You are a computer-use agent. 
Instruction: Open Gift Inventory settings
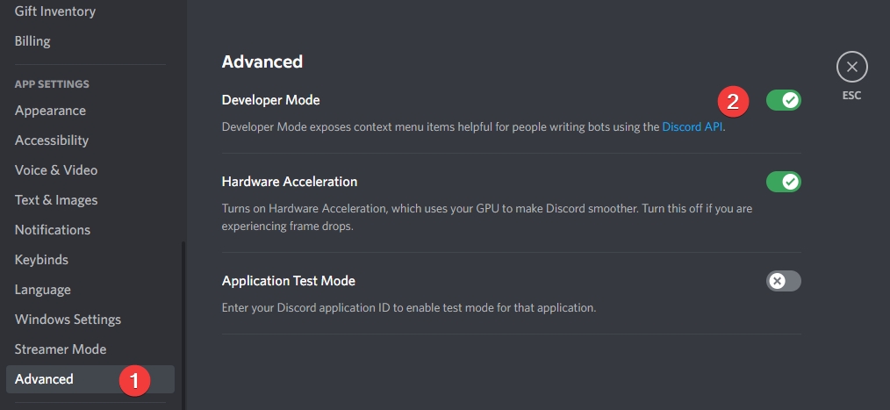55,11
